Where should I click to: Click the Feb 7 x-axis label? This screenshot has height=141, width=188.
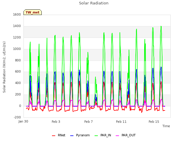88,122
